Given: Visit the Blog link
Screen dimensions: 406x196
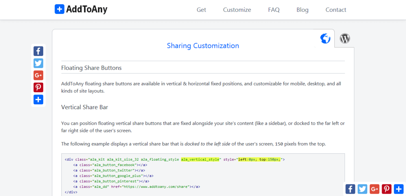Looking at the screenshot, I should [x=302, y=10].
